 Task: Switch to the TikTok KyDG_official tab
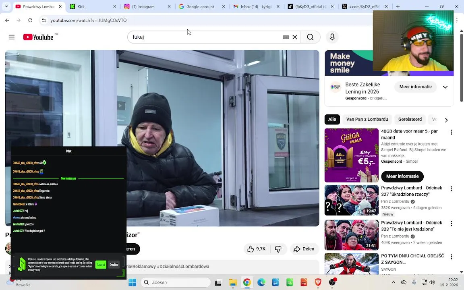pos(308,6)
